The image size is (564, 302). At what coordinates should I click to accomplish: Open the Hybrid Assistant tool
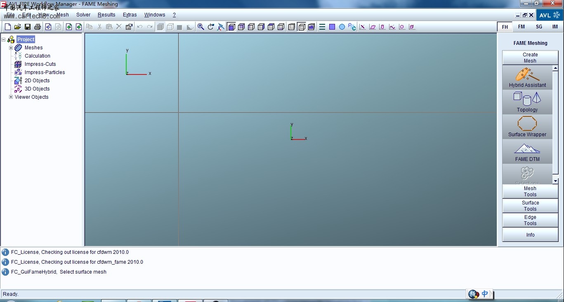(527, 77)
